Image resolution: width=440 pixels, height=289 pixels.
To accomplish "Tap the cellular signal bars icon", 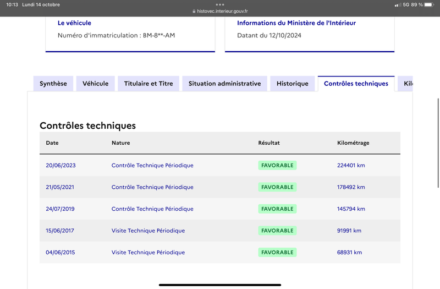I will 398,5.
